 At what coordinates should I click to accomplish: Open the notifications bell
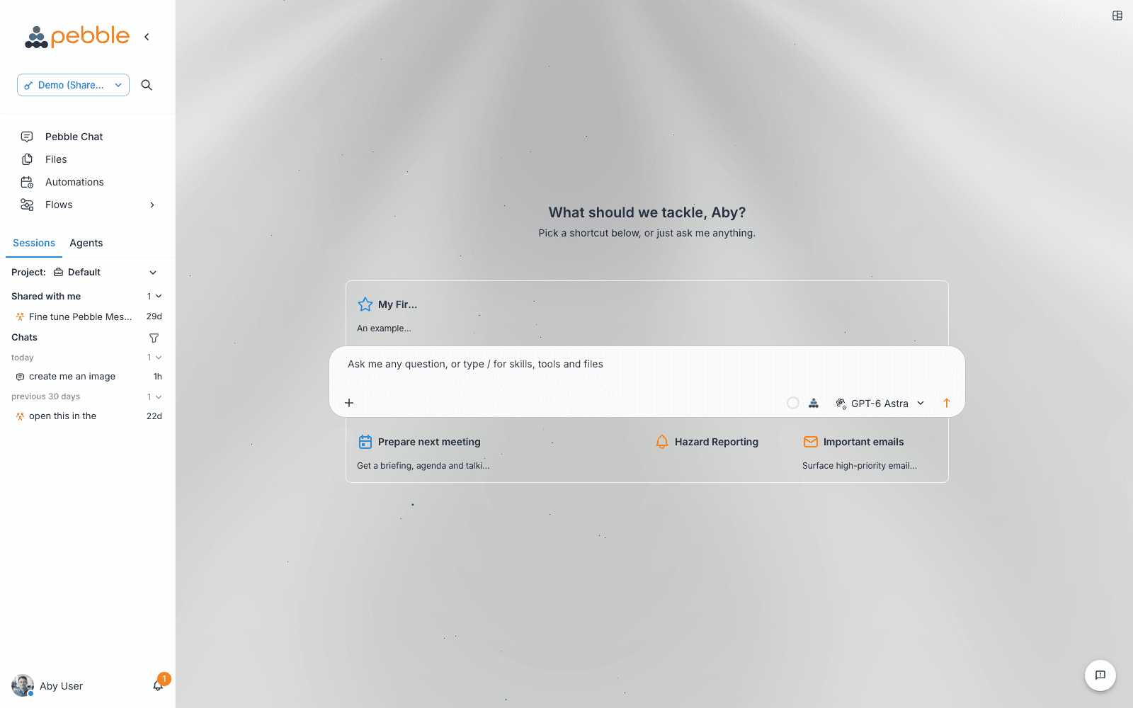click(159, 685)
